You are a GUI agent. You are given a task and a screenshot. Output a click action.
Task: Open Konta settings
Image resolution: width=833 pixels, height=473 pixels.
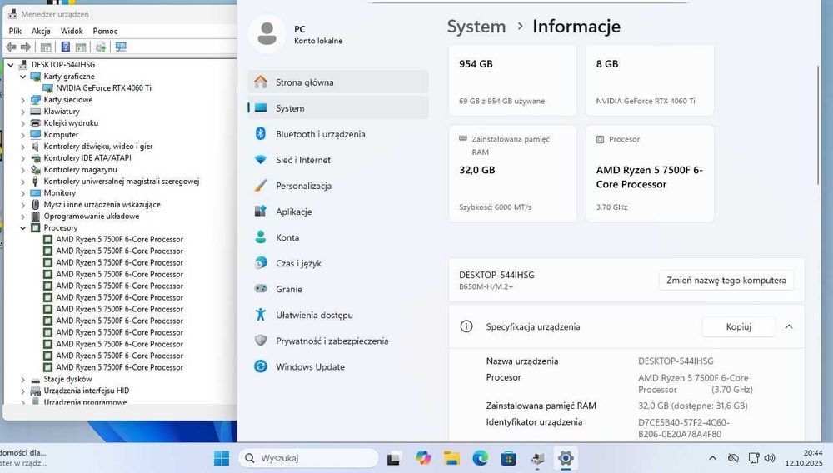pyautogui.click(x=338, y=238)
